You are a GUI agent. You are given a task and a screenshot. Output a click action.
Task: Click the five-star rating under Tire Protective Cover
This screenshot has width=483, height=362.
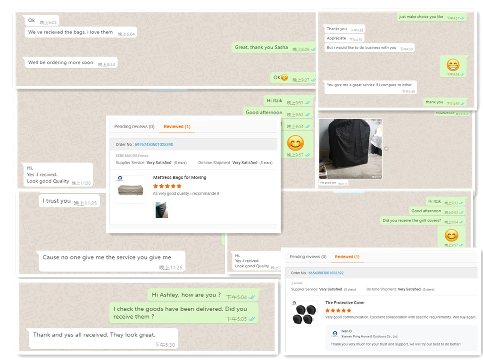338,311
